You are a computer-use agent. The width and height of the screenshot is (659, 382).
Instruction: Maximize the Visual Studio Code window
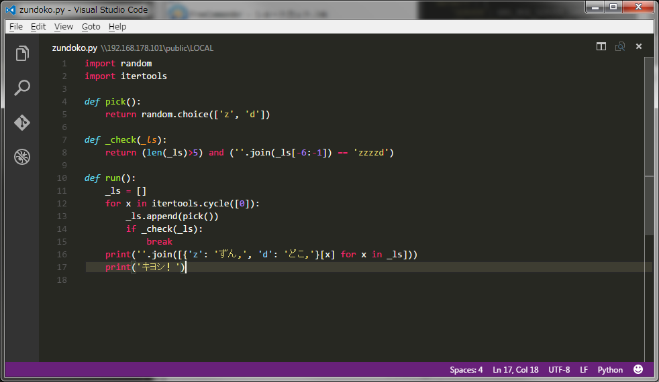[x=613, y=7]
